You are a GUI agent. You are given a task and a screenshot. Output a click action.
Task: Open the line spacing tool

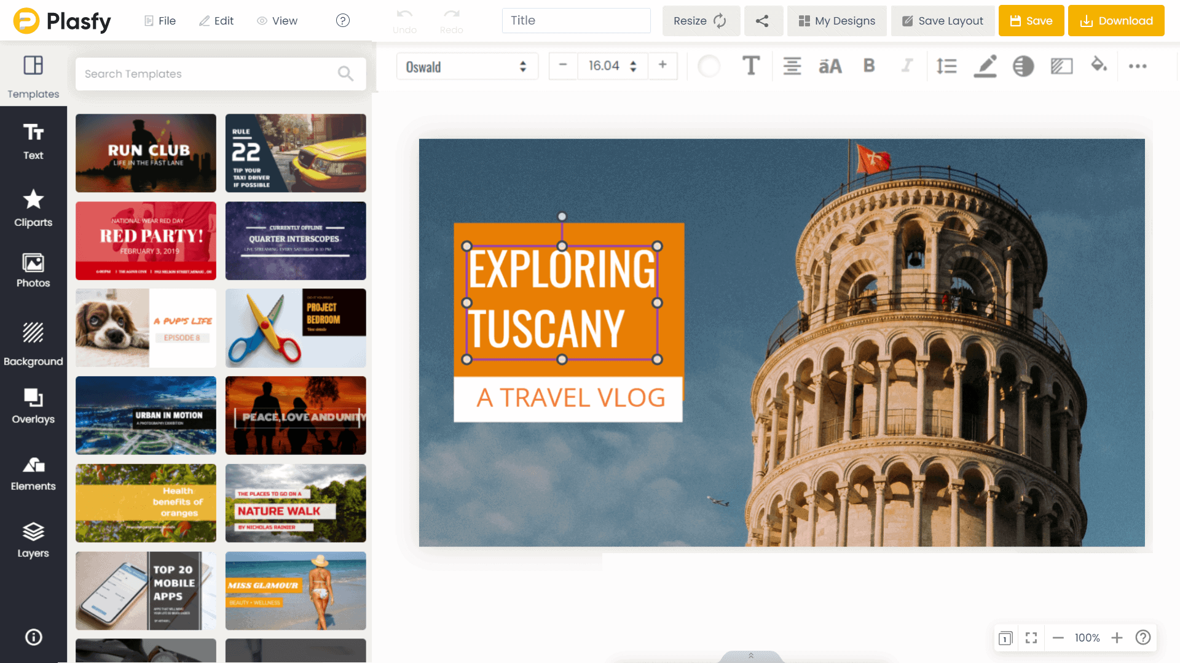(946, 66)
